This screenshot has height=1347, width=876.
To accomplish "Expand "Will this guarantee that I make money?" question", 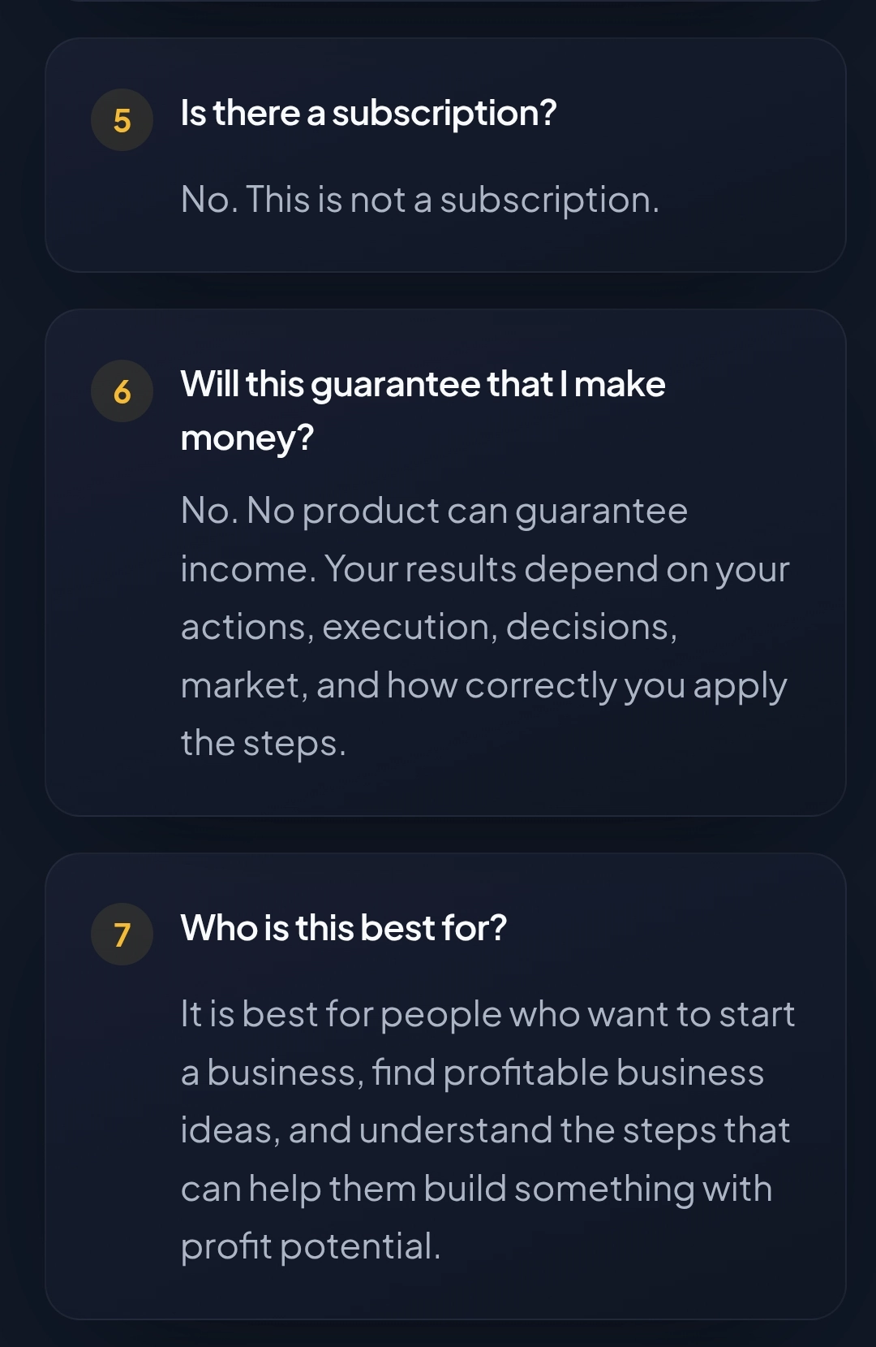I will pos(423,411).
